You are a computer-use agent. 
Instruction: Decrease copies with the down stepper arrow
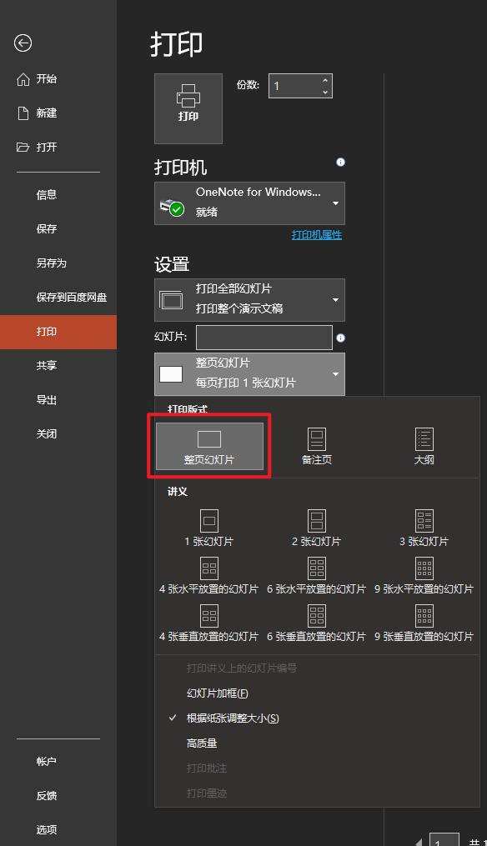coord(325,93)
